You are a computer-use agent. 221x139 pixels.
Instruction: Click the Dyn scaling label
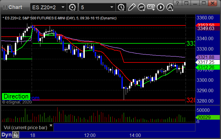pos(6,135)
